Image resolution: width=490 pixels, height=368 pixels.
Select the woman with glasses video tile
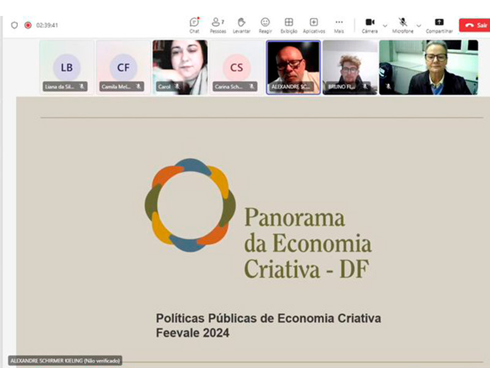[428, 67]
